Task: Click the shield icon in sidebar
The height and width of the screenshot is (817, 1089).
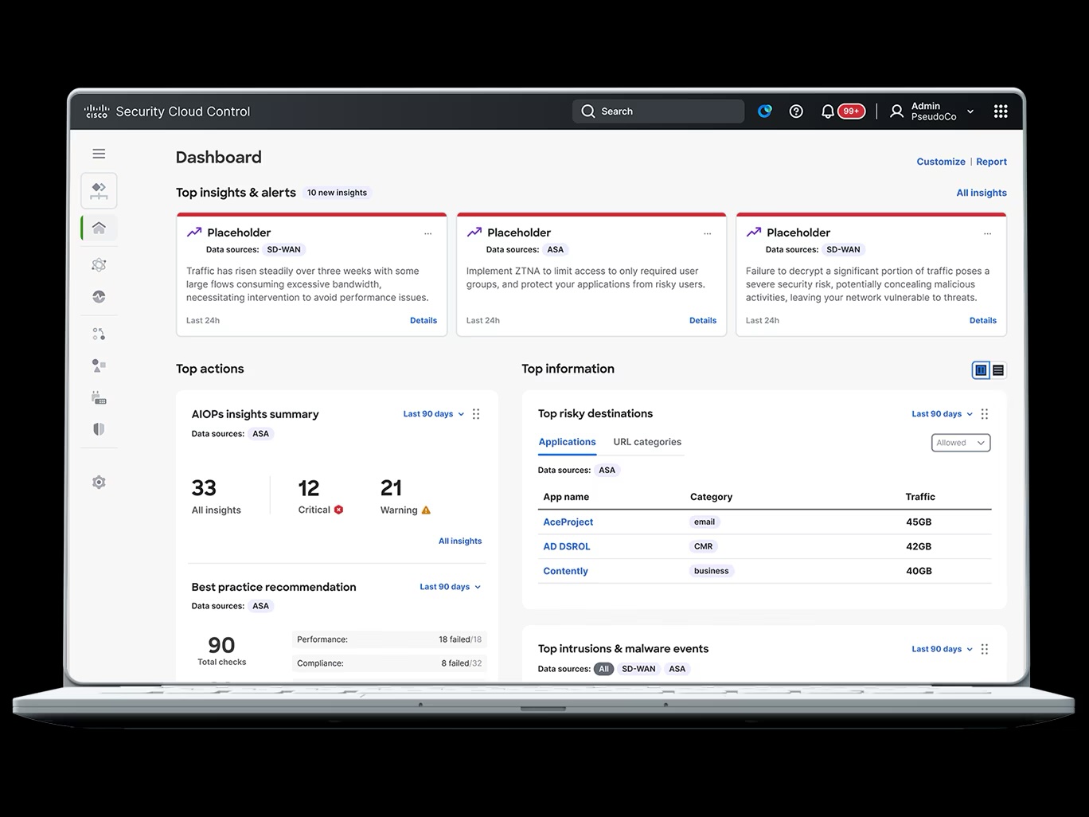Action: (99, 429)
